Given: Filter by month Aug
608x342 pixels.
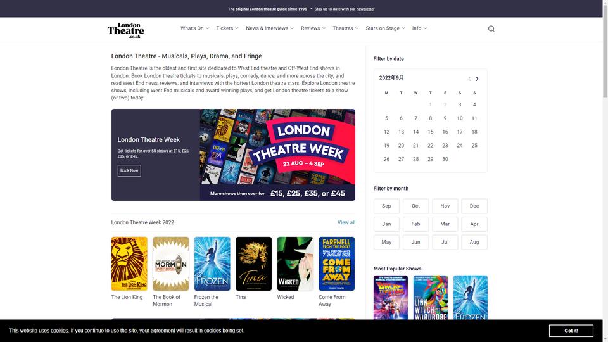Looking at the screenshot, I should pos(474,242).
